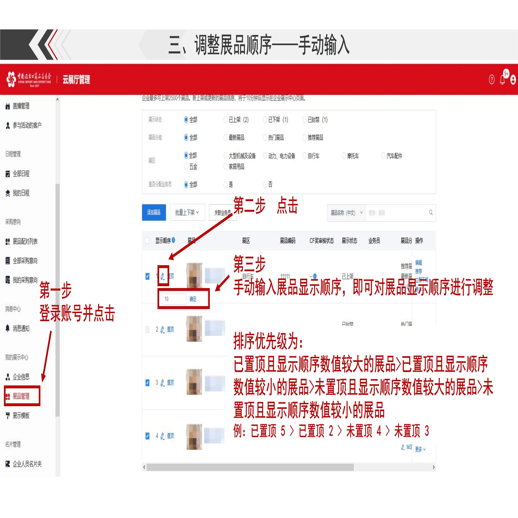Viewport: 518px width, 518px height.
Task: Click the 展品配对列表 sidebar icon
Action: [x=8, y=242]
